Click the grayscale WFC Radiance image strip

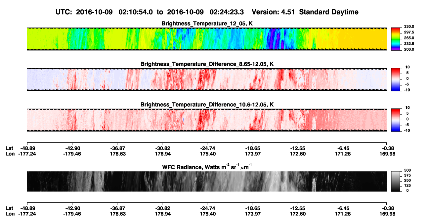(x=207, y=181)
